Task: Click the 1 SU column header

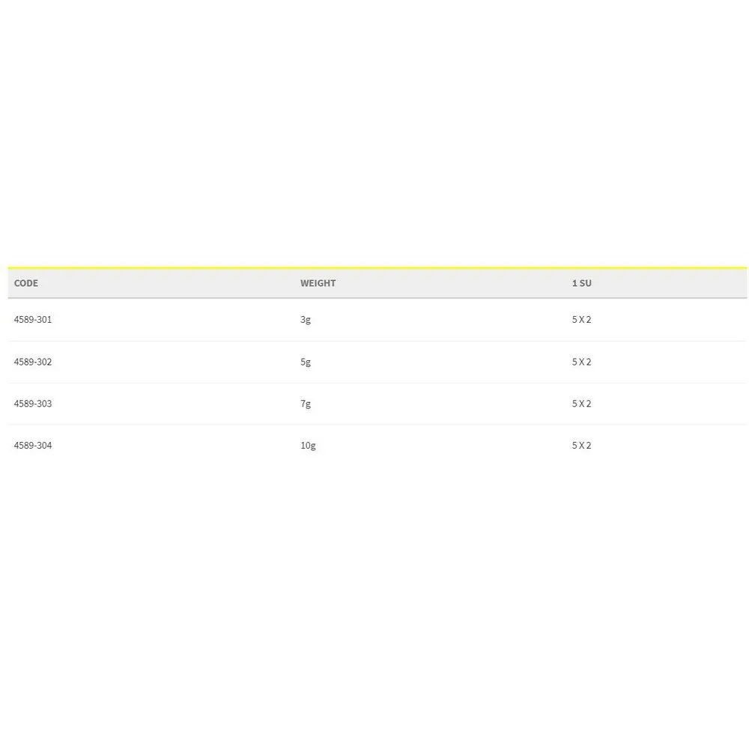Action: (x=581, y=283)
